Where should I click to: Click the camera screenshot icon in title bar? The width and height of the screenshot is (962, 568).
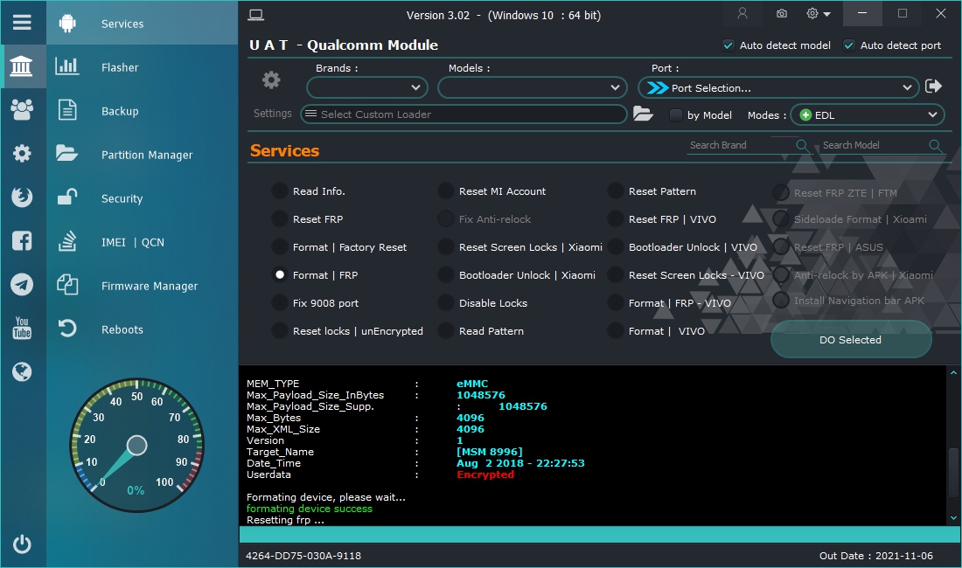pos(782,13)
